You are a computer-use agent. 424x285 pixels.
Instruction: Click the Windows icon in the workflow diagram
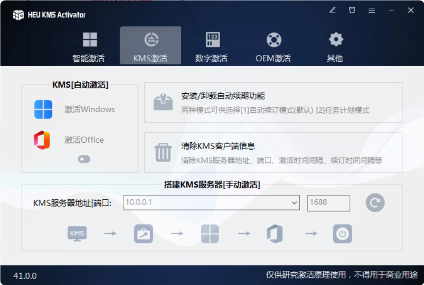(x=210, y=234)
